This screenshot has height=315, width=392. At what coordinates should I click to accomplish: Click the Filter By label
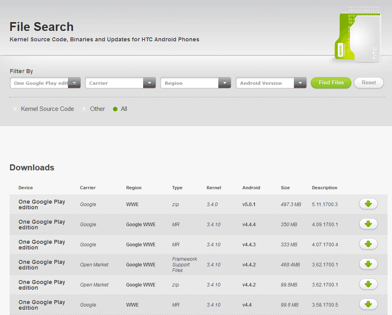(21, 71)
